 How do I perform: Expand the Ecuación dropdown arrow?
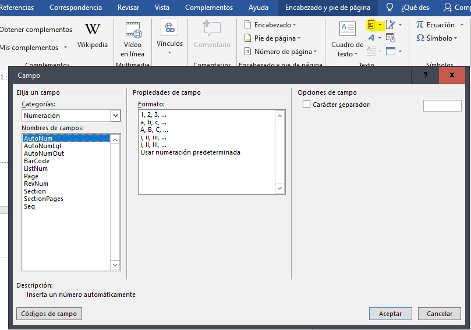tap(462, 25)
